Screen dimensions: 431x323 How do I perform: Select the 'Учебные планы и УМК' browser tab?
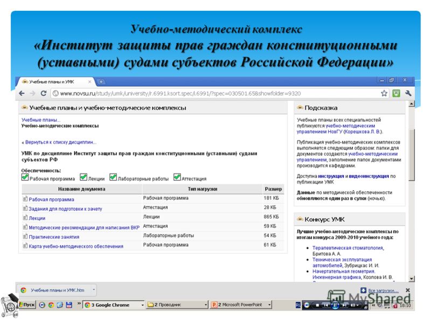tap(55, 82)
